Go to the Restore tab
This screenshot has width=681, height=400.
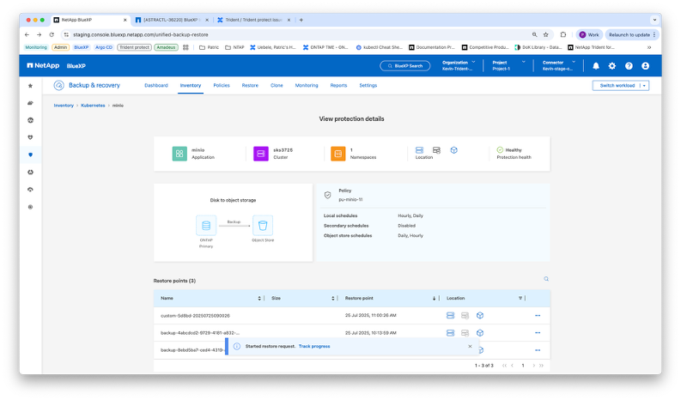(250, 86)
